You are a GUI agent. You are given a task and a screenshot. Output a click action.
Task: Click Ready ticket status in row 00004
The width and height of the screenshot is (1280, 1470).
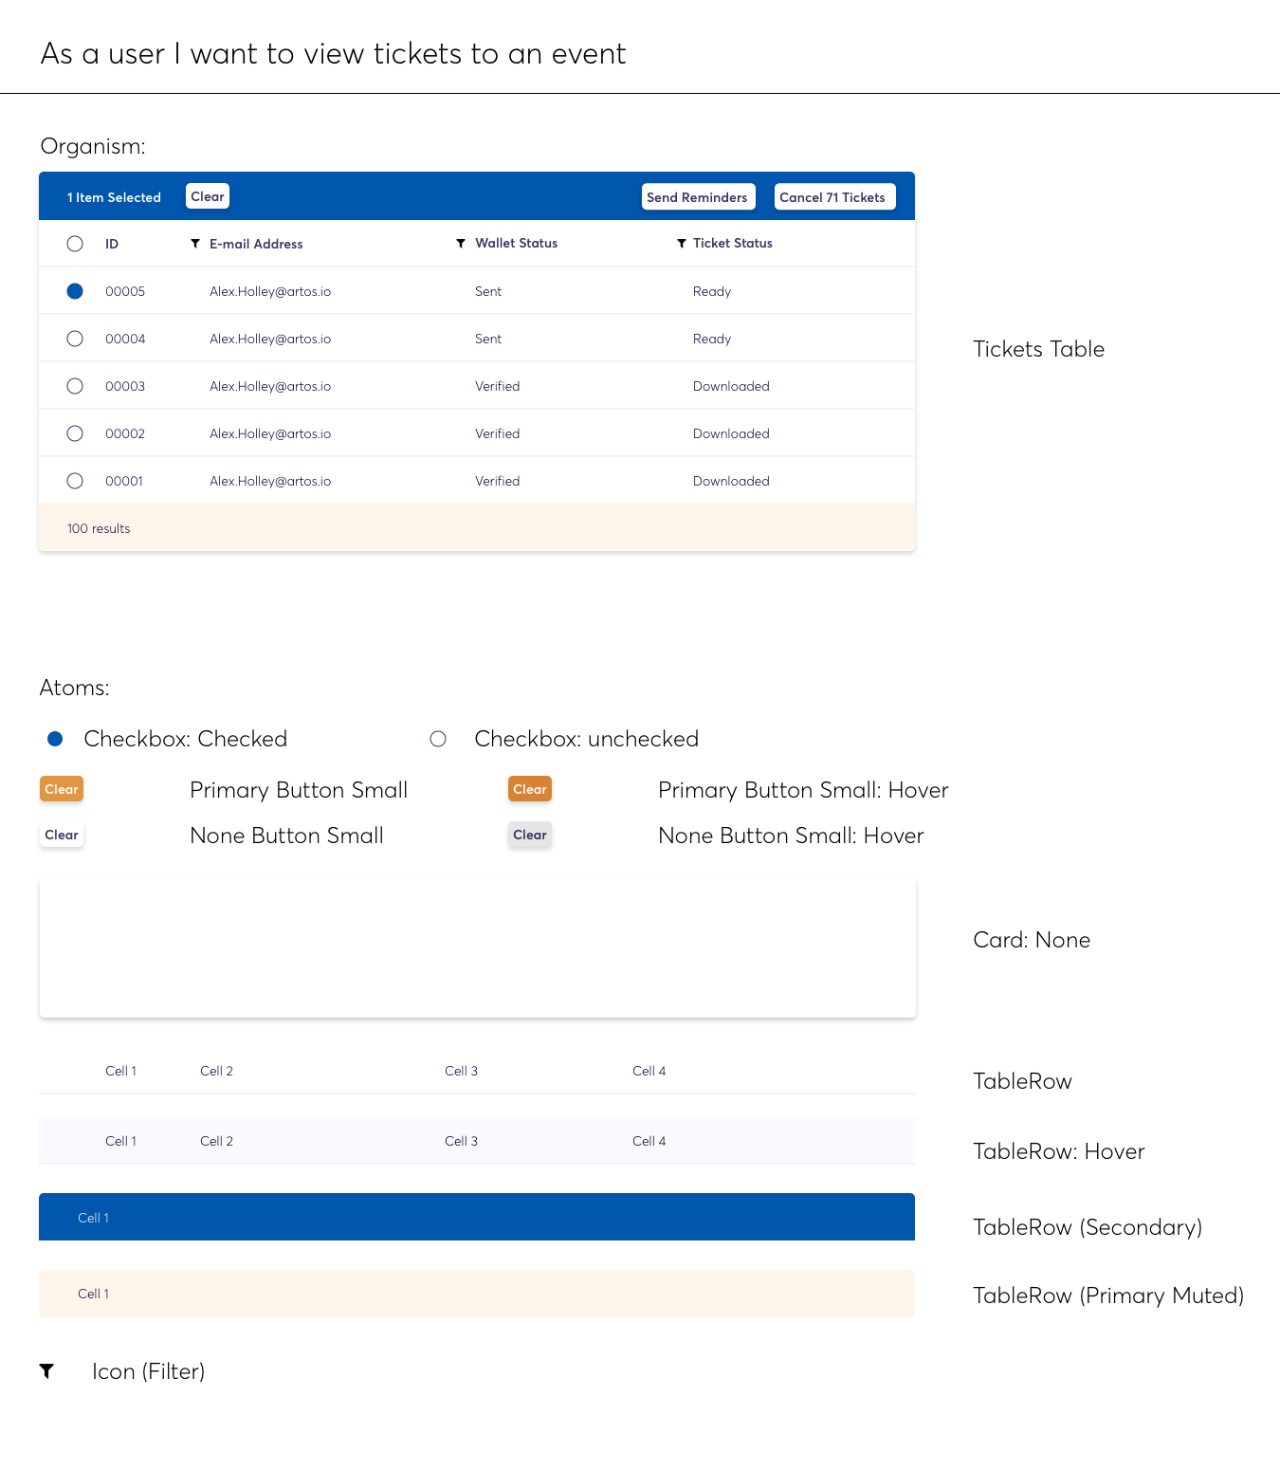[712, 339]
